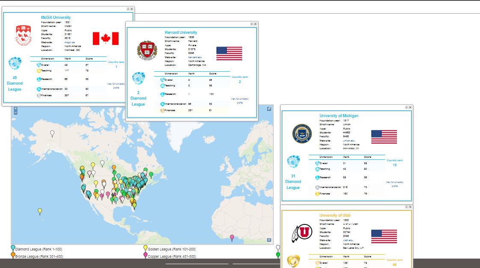Visit the utah.edu website link
Image resolution: width=480 pixels, height=268 pixels.
pyautogui.click(x=348, y=240)
